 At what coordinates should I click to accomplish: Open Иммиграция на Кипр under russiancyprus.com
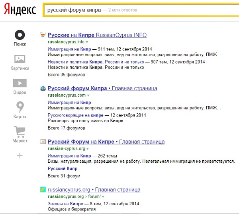pos(69,103)
